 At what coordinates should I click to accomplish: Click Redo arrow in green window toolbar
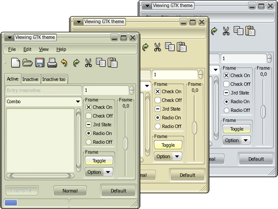76,63
